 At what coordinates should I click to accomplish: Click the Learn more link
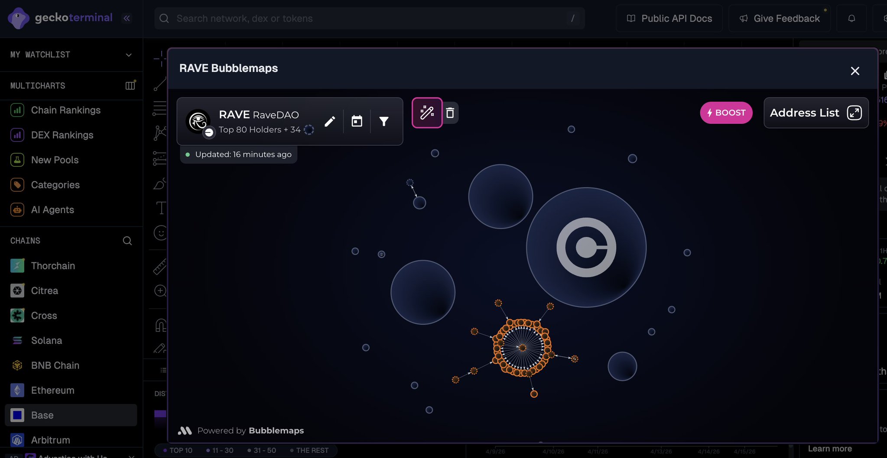(830, 449)
